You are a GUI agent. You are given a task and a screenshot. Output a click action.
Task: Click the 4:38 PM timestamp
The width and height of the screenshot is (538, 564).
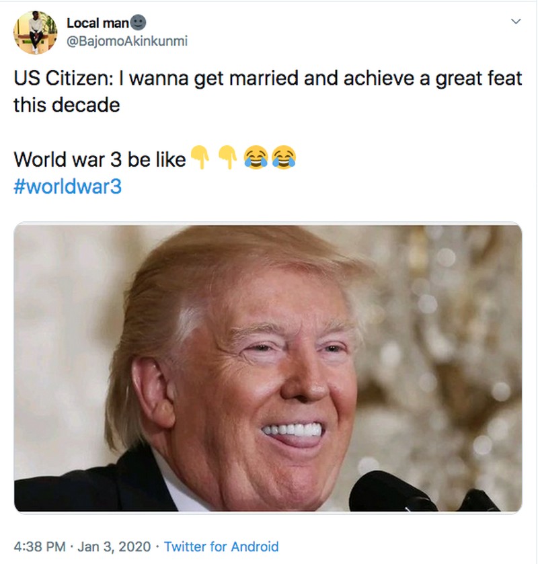40,547
